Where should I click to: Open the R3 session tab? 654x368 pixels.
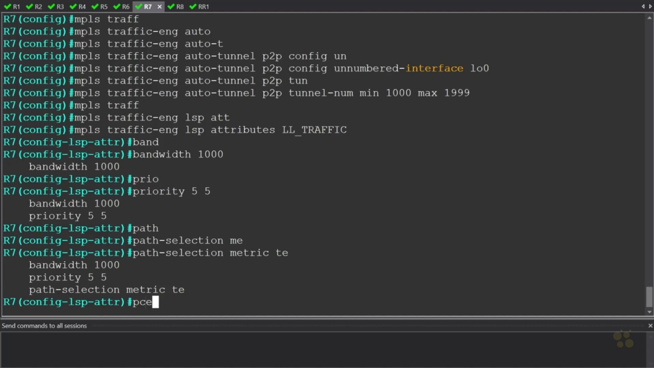point(60,6)
